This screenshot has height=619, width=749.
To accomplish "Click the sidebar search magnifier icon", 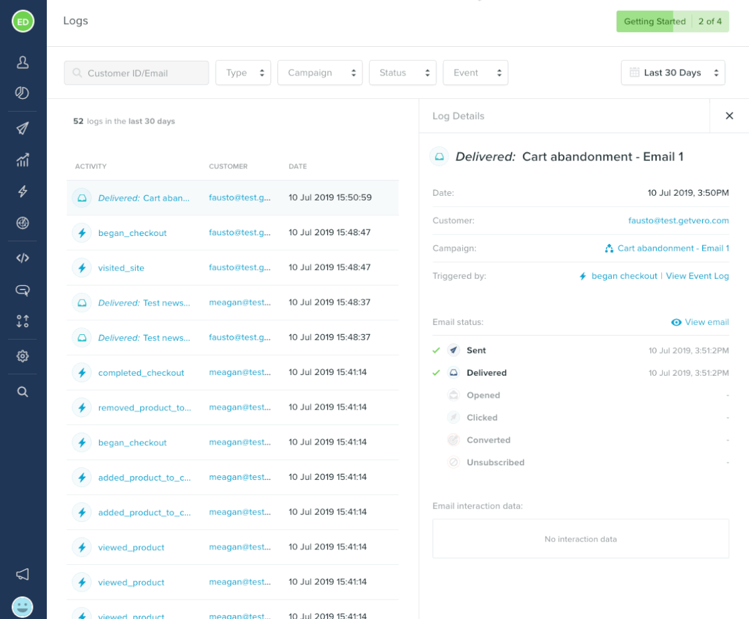I will point(23,392).
